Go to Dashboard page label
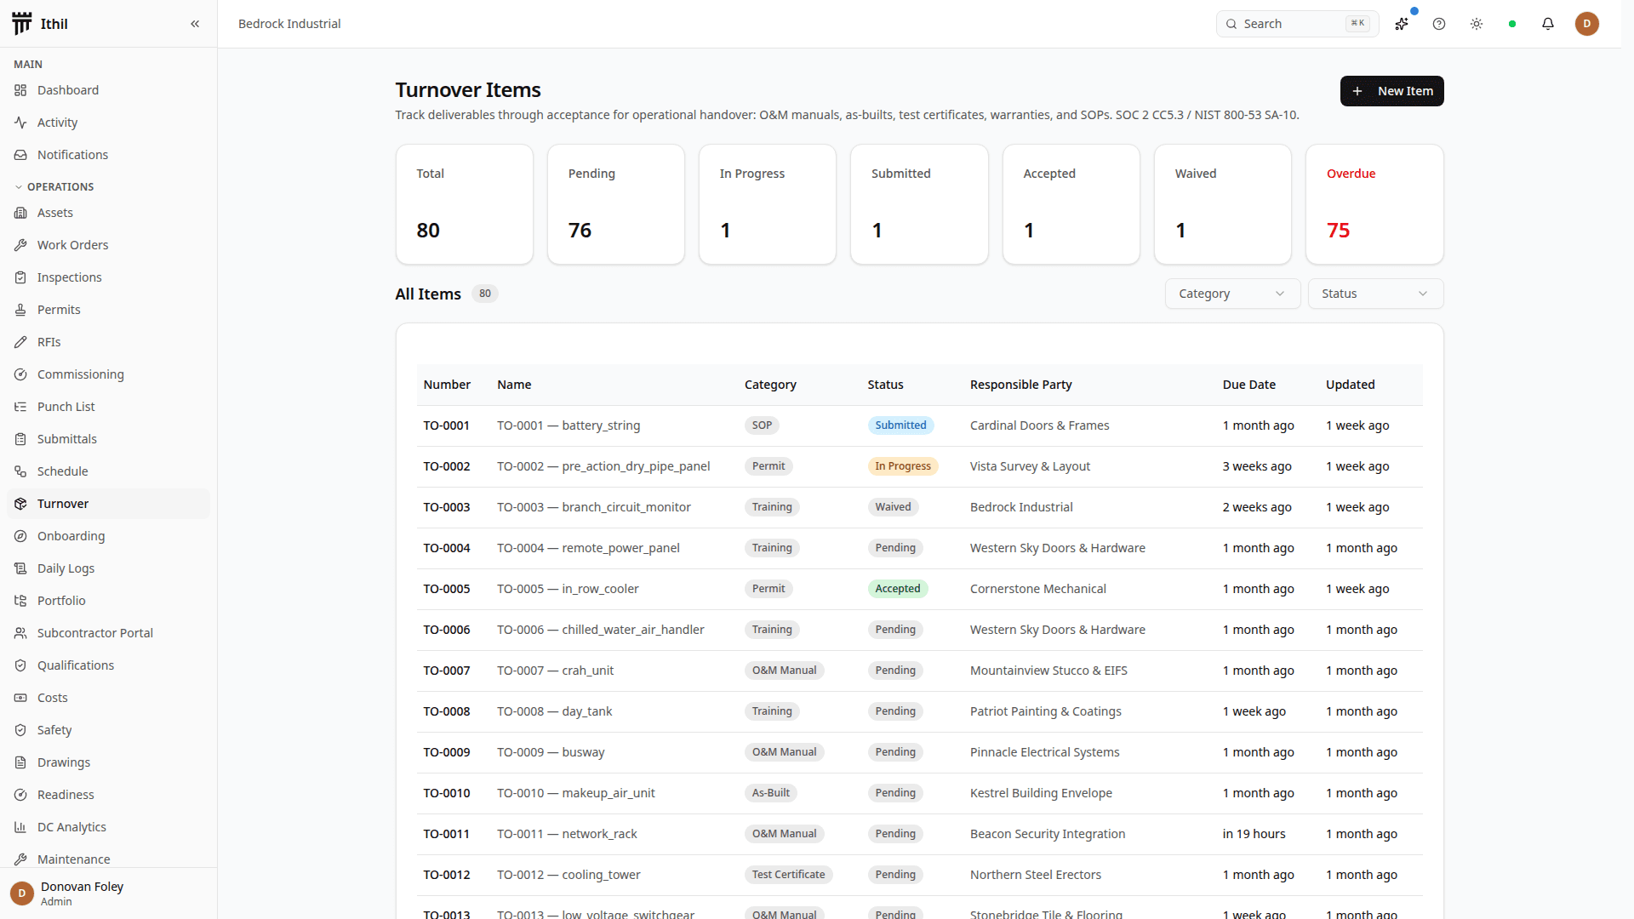This screenshot has width=1634, height=919. [68, 90]
